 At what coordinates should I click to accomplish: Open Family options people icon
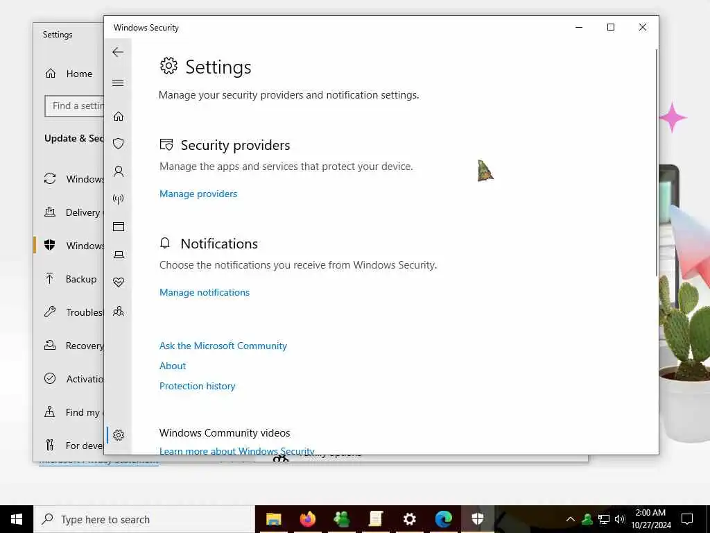tap(118, 312)
